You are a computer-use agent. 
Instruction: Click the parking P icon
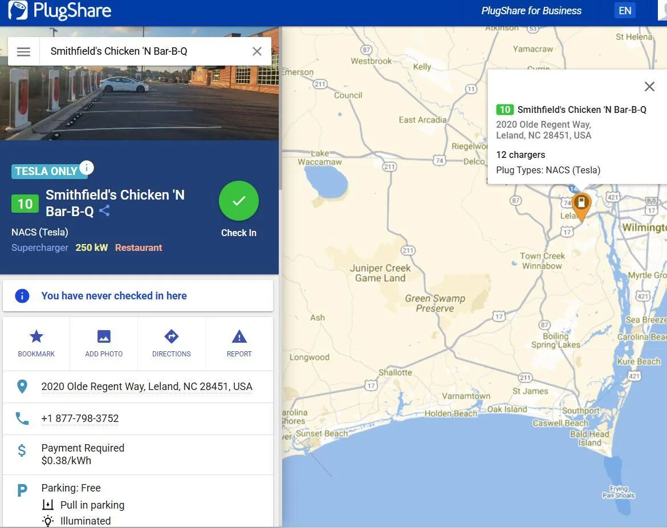pos(22,490)
